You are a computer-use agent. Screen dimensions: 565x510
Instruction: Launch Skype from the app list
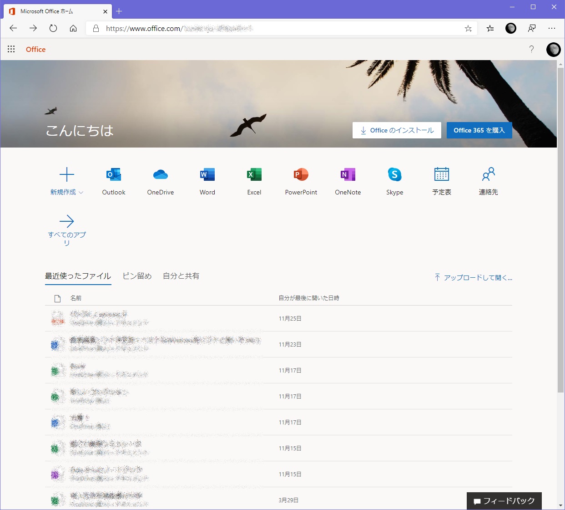395,181
